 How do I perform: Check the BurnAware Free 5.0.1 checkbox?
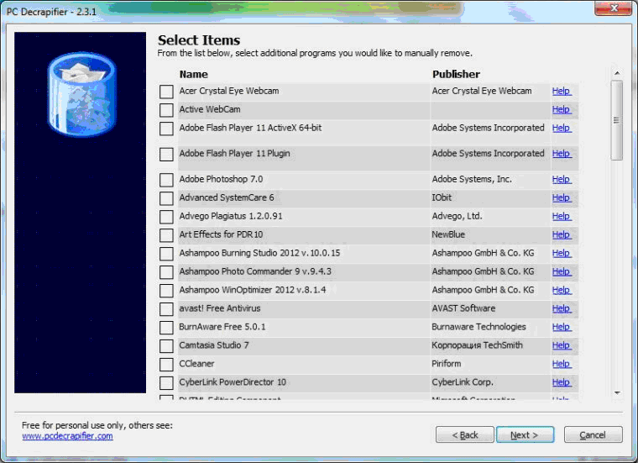[x=166, y=328]
